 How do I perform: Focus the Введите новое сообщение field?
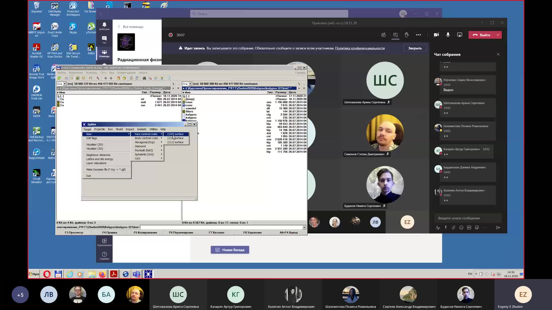[x=468, y=218]
